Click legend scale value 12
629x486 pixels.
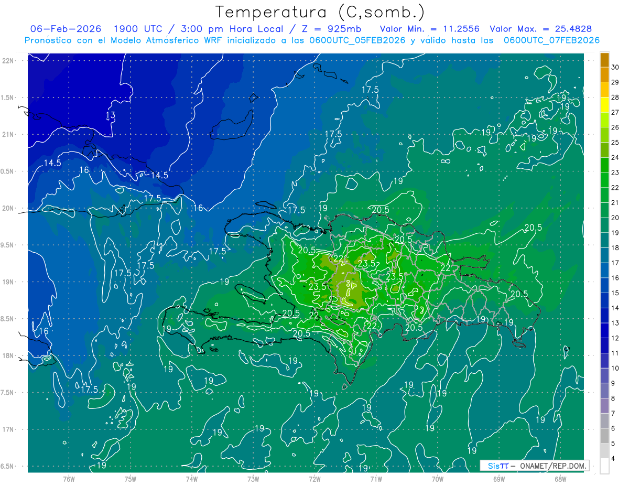tap(615, 338)
